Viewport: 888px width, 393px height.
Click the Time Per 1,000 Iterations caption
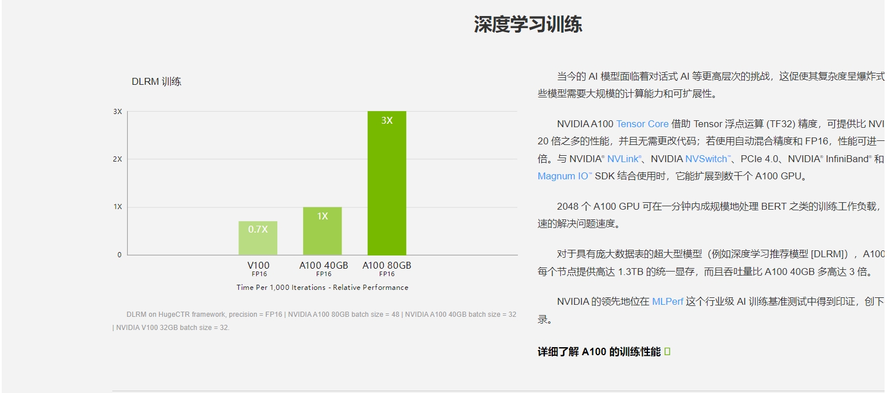pyautogui.click(x=323, y=288)
